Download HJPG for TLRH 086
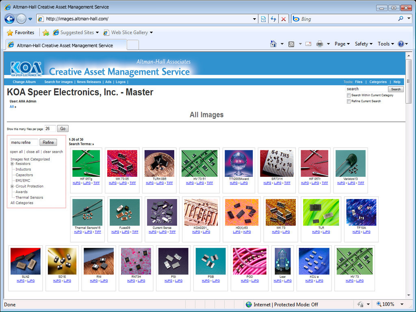This screenshot has height=312, width=416. click(x=149, y=183)
